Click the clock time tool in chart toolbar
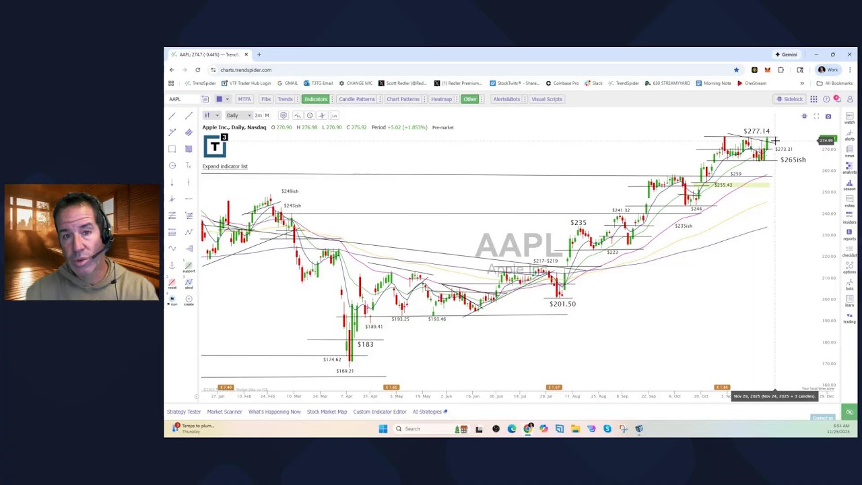862x485 pixels. [310, 115]
